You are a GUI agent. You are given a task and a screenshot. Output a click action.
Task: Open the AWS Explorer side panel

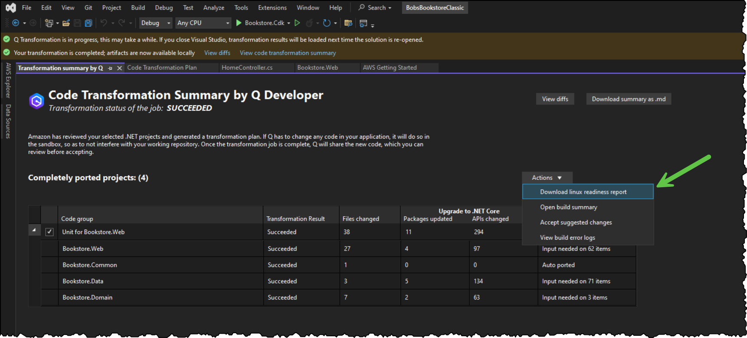point(8,81)
